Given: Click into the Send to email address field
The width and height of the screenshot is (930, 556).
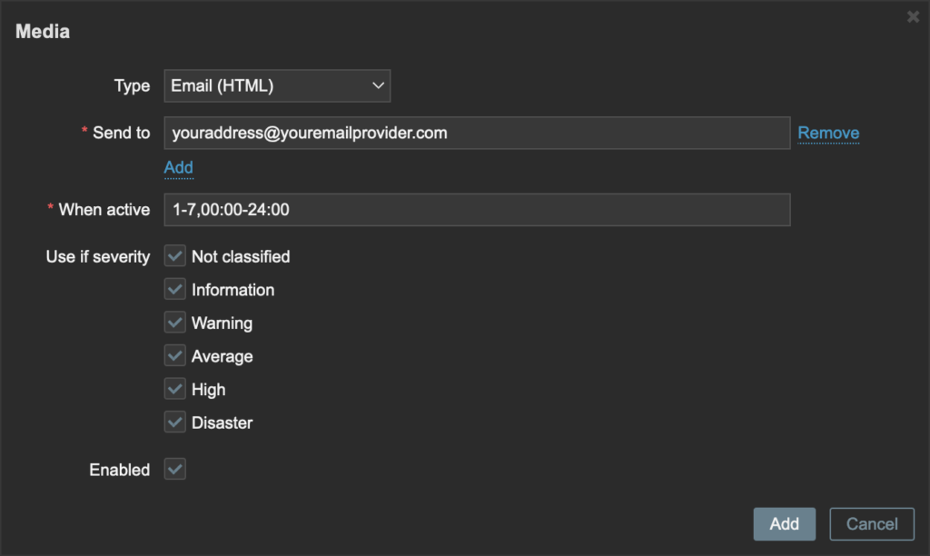Looking at the screenshot, I should (476, 133).
